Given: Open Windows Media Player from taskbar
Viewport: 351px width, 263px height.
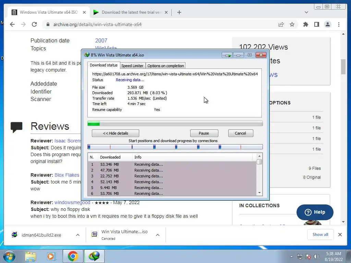Looking at the screenshot, I should tap(51, 256).
